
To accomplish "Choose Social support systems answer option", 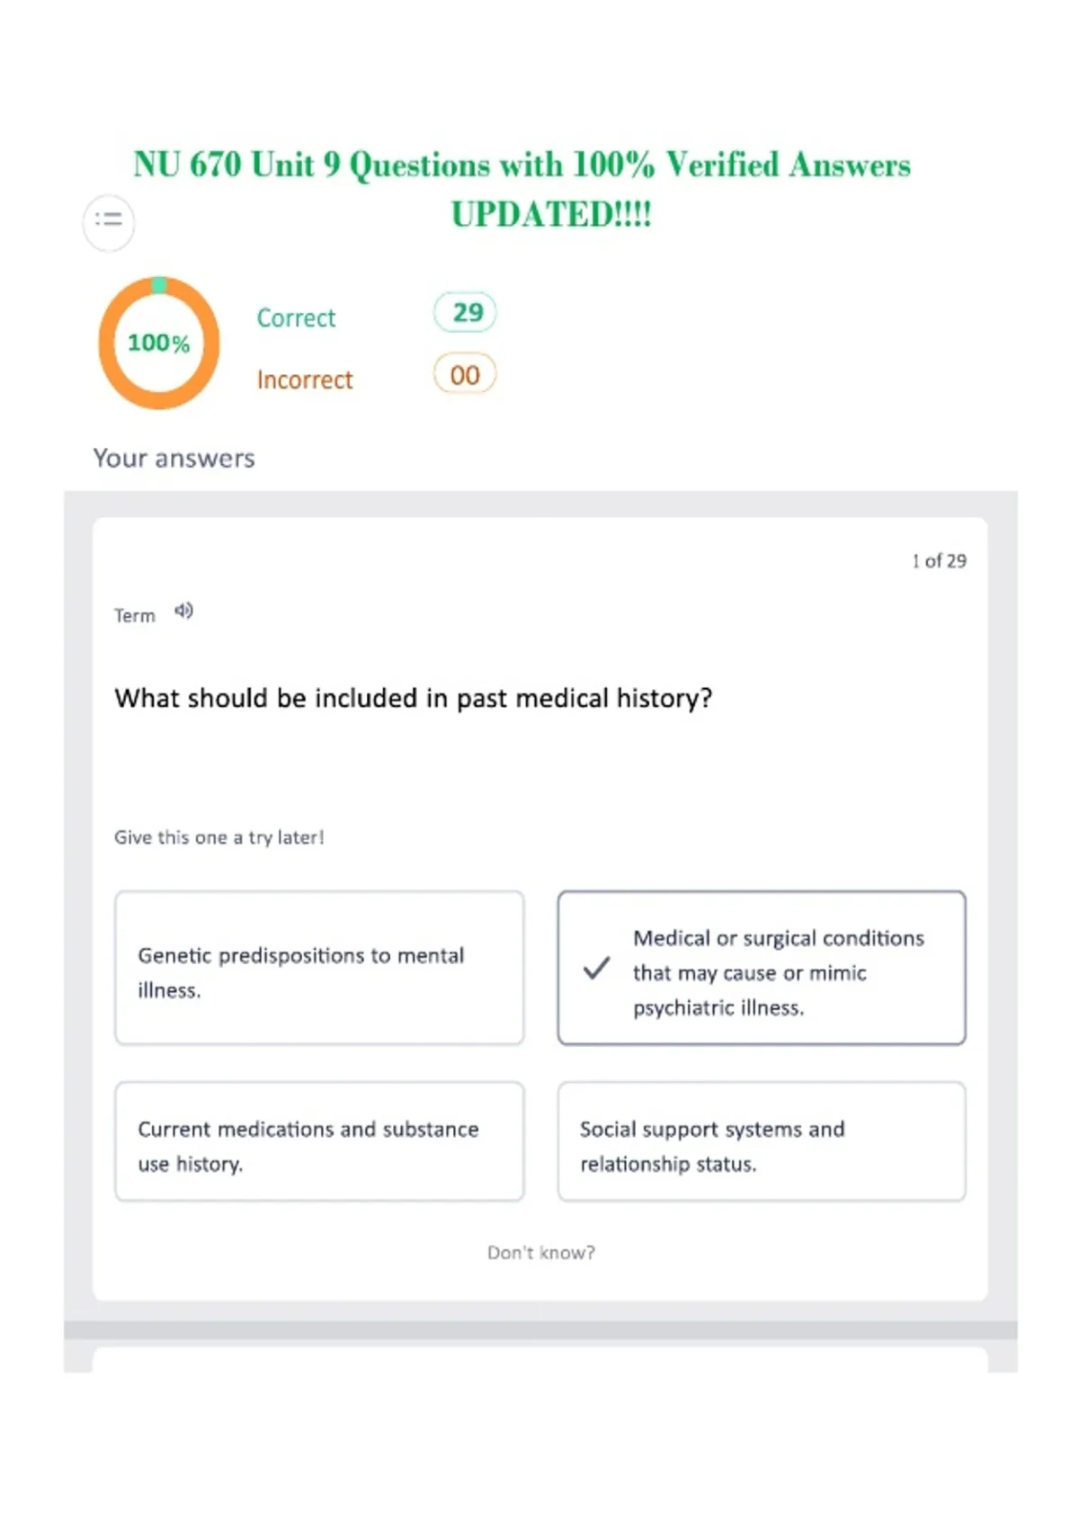I will [762, 1141].
